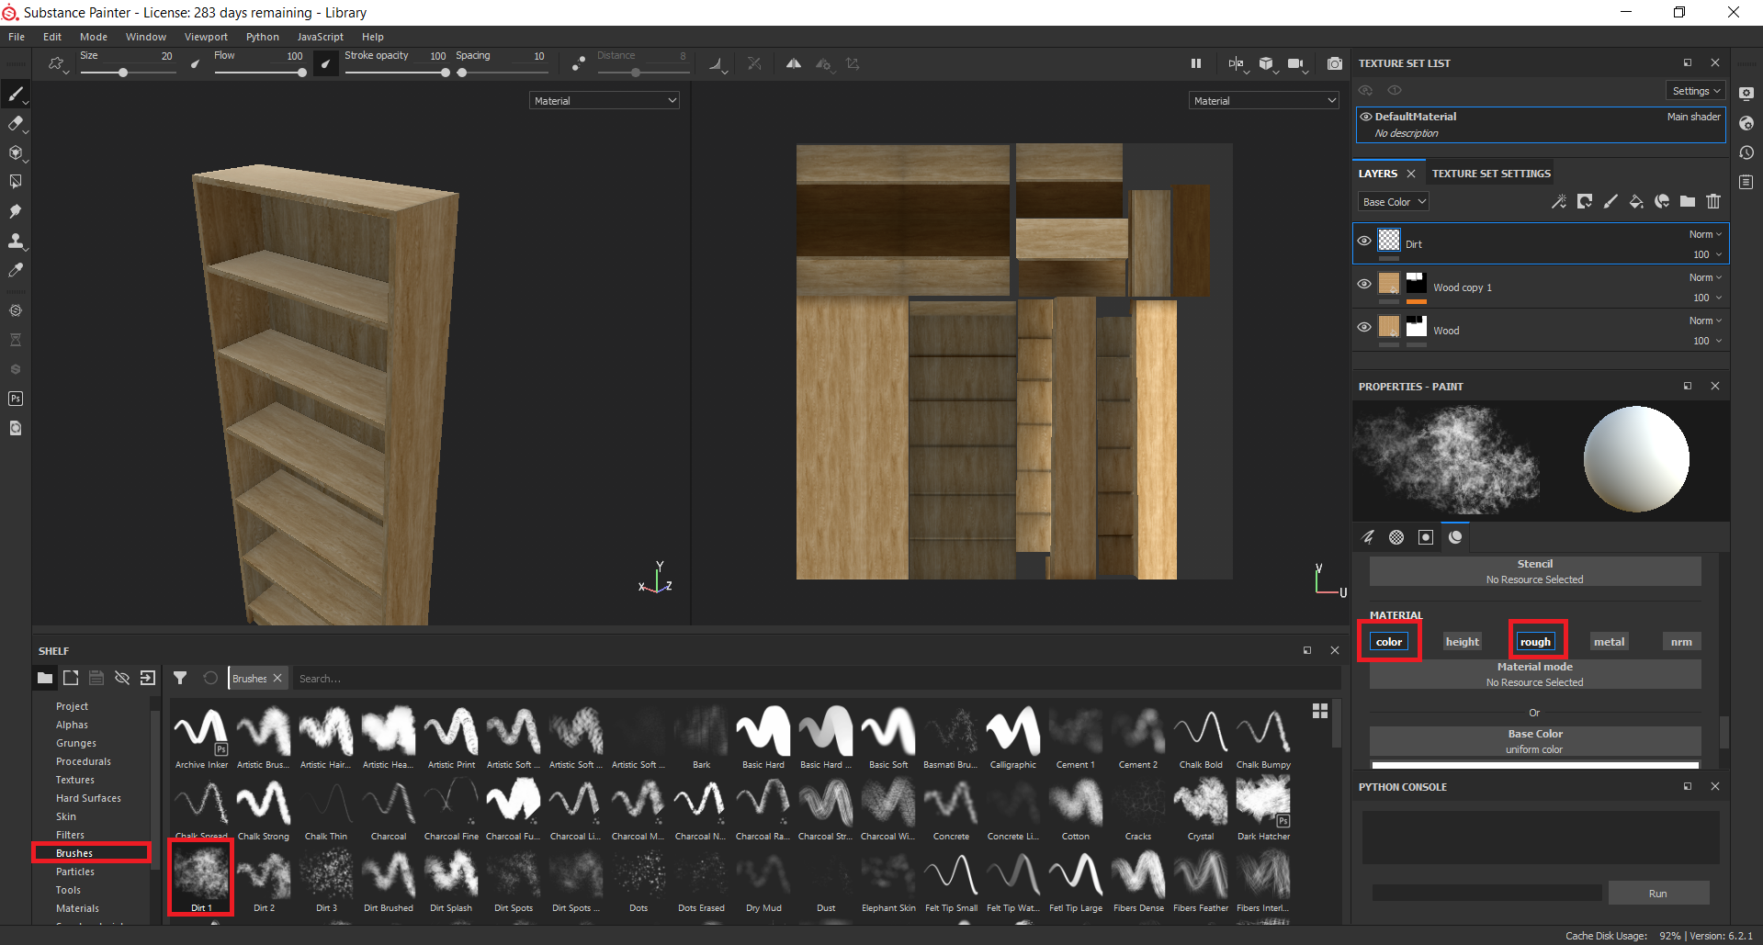
Task: Open the Python menu
Action: [262, 37]
